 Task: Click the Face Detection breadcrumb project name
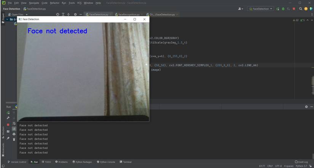(12, 9)
